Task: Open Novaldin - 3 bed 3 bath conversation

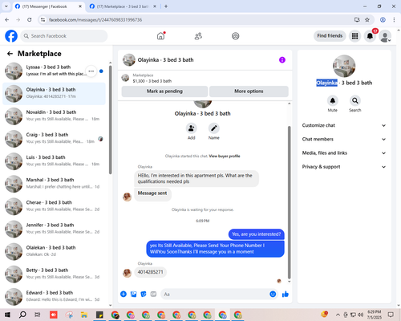Action: point(54,116)
